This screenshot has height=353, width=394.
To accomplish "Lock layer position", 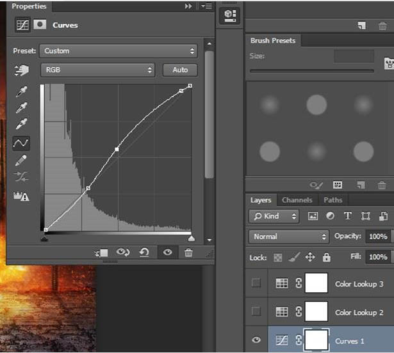I will [310, 257].
